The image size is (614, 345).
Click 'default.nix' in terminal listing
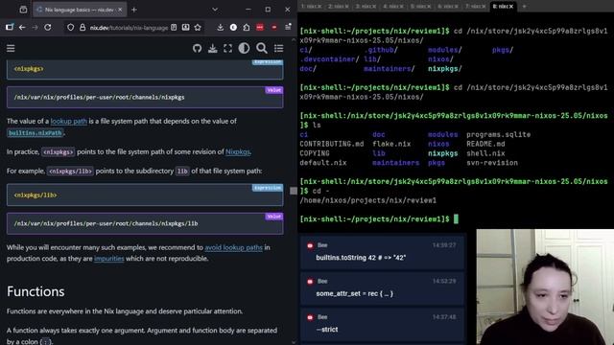323,163
